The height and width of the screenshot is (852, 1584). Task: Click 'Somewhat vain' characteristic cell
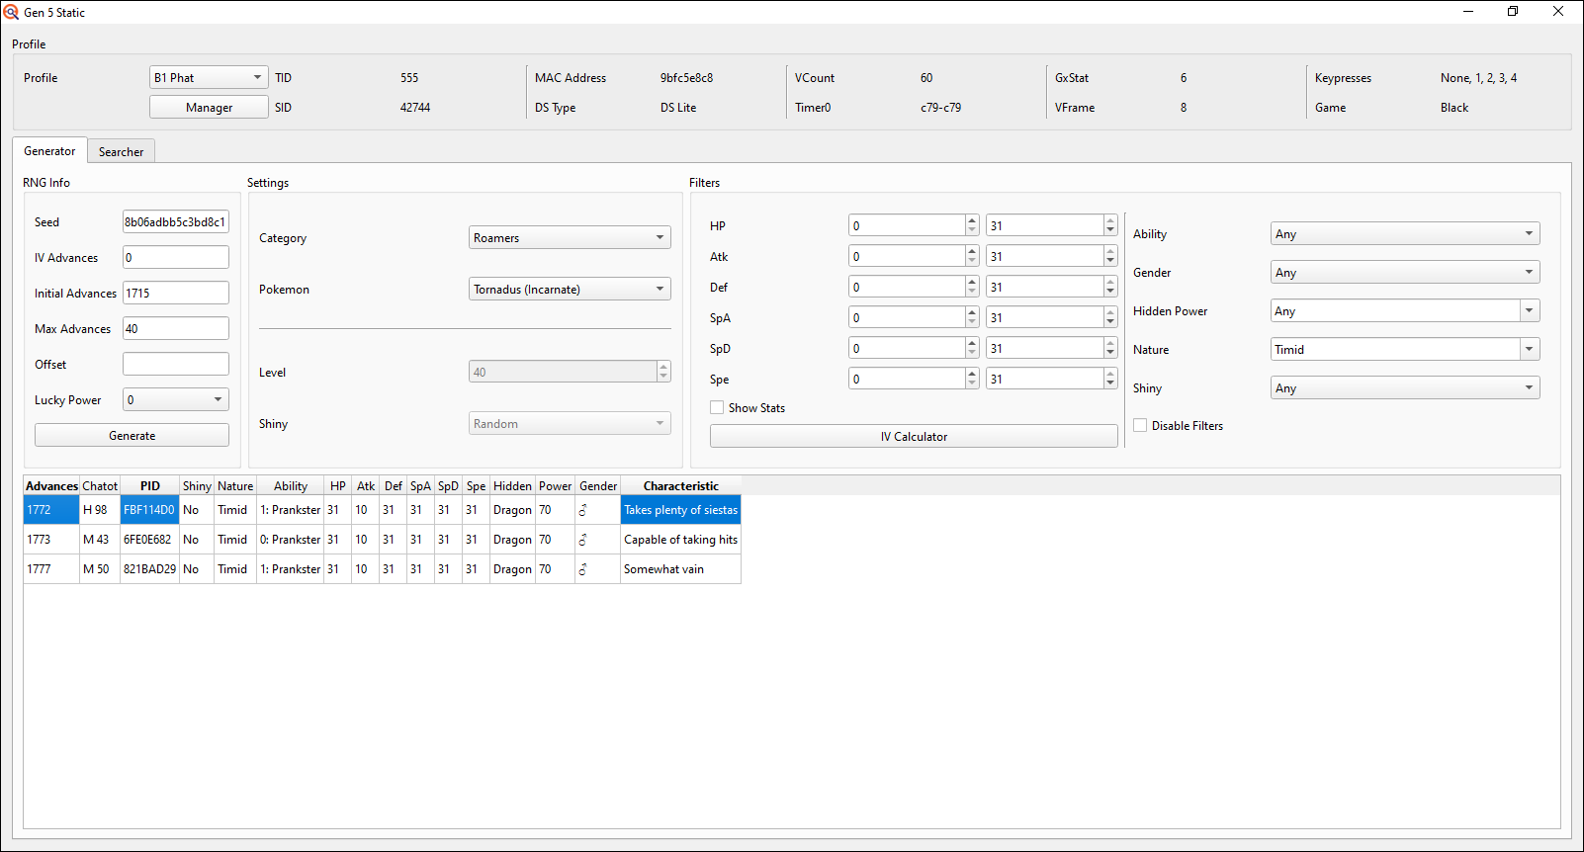[x=680, y=568]
